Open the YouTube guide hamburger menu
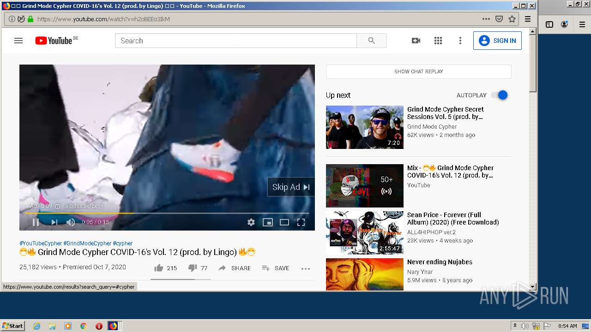The image size is (591, 332). pyautogui.click(x=18, y=41)
